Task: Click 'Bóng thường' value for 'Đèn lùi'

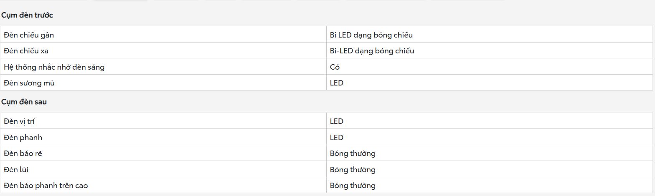Action: [353, 170]
